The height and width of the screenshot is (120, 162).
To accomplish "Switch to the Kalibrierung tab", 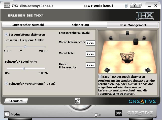I will click(x=80, y=25).
